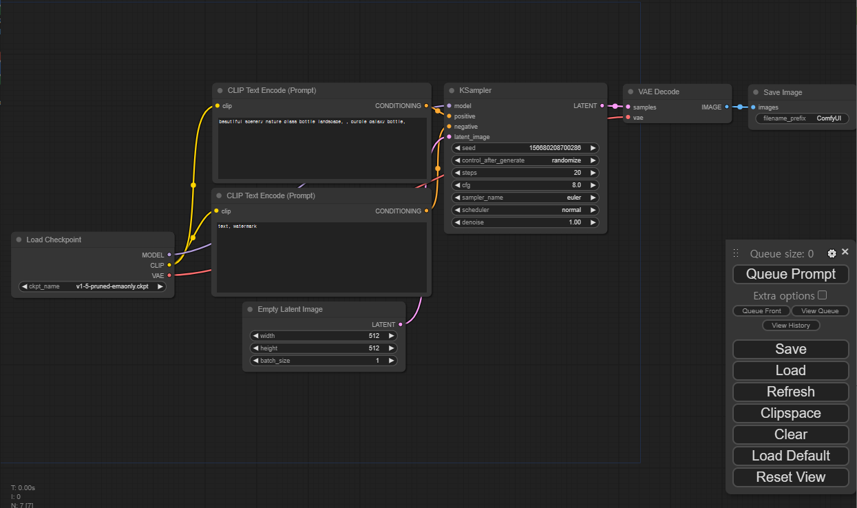Select next ckpt_name with right arrow
857x508 pixels.
160,286
